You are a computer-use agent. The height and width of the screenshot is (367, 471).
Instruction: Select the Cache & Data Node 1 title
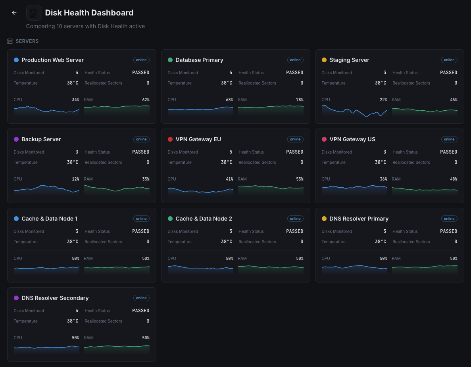click(x=48, y=219)
